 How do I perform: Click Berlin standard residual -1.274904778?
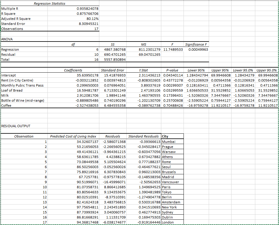click(144, 197)
